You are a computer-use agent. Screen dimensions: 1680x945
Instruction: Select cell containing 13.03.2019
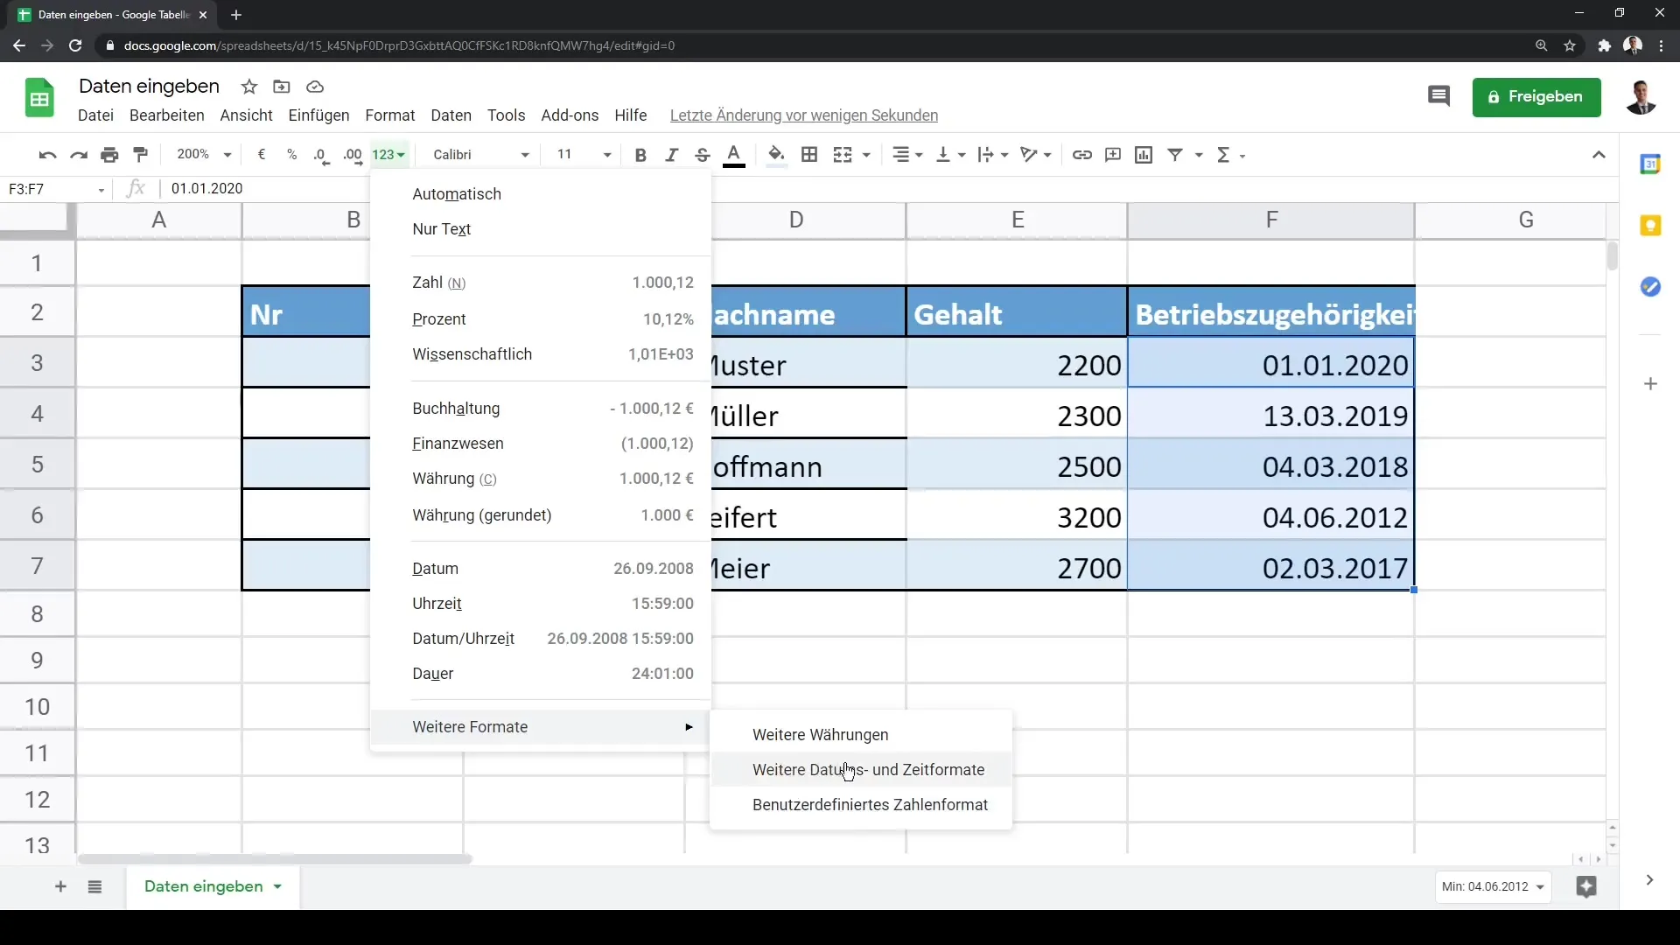[x=1270, y=416]
